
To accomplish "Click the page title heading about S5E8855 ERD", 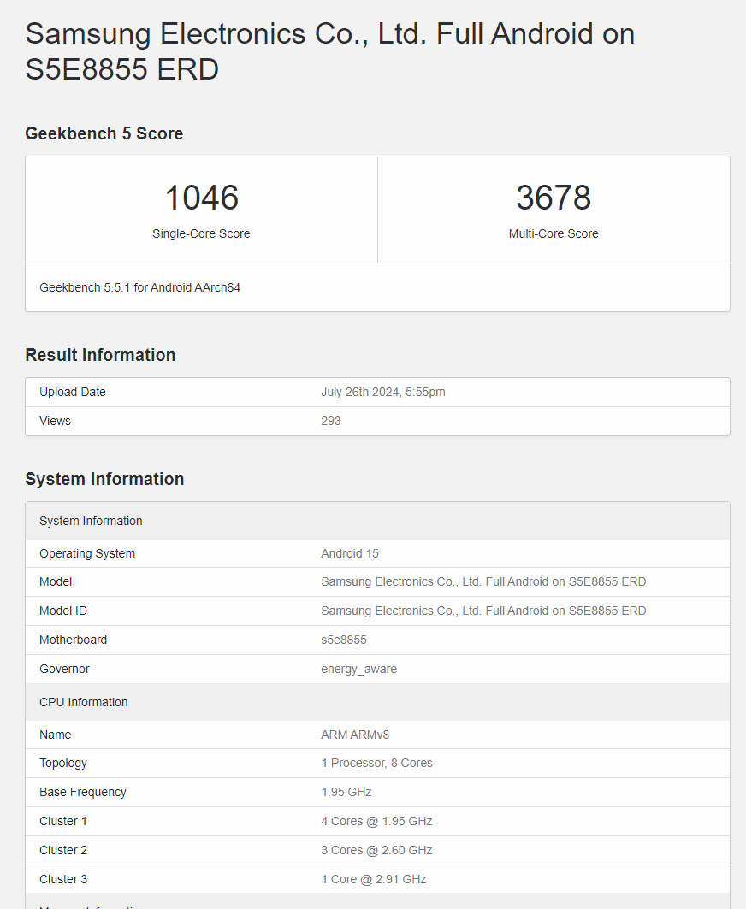I will point(329,51).
